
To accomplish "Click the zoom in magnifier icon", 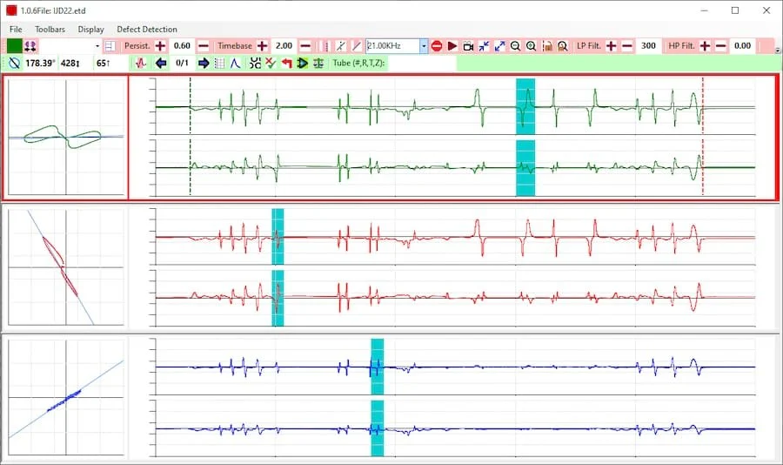I will tap(531, 46).
